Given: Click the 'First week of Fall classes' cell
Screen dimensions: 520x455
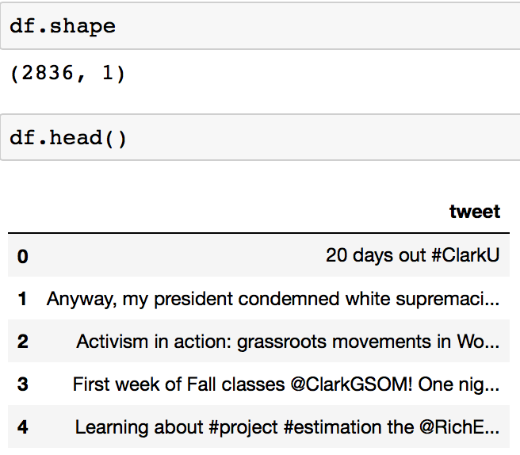Looking at the screenshot, I should (x=286, y=384).
